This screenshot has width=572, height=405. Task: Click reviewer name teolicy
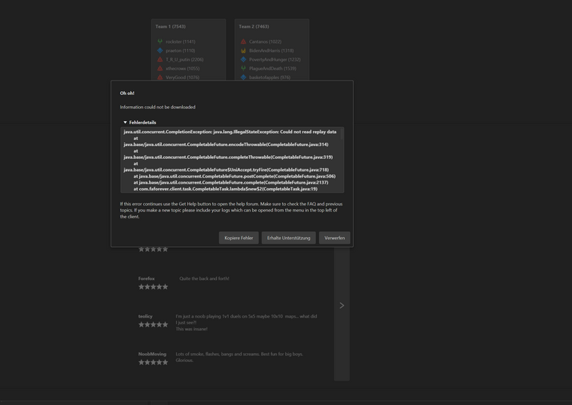(x=145, y=316)
